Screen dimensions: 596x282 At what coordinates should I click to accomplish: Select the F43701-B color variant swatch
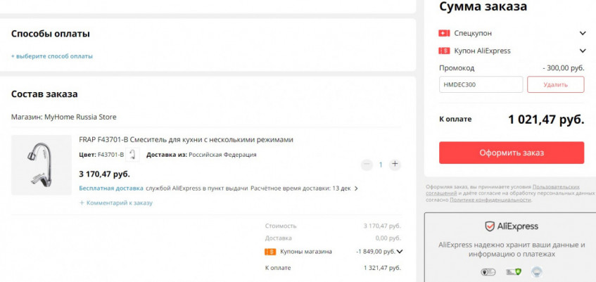point(132,155)
